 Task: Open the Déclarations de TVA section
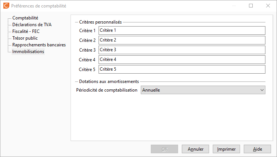[x=32, y=25]
